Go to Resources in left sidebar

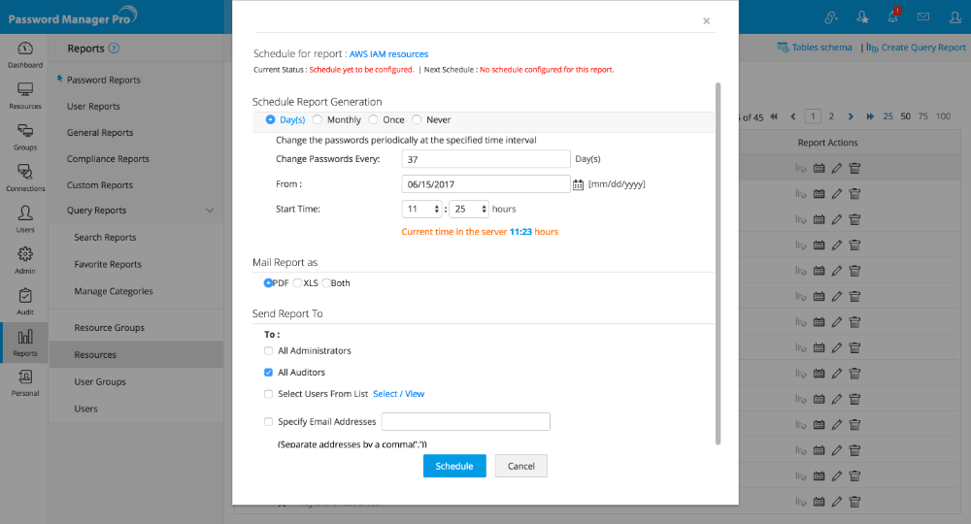25,95
